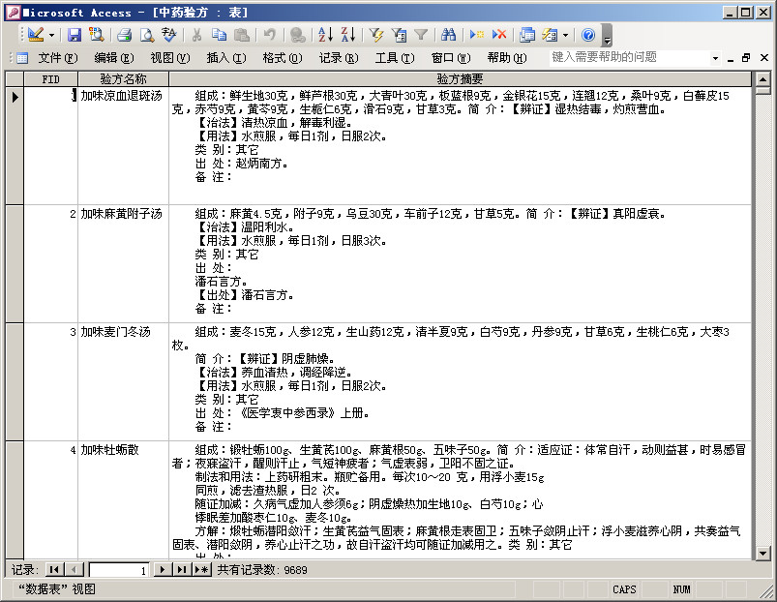Sort records descending Z-A
This screenshot has width=777, height=602.
[x=348, y=34]
